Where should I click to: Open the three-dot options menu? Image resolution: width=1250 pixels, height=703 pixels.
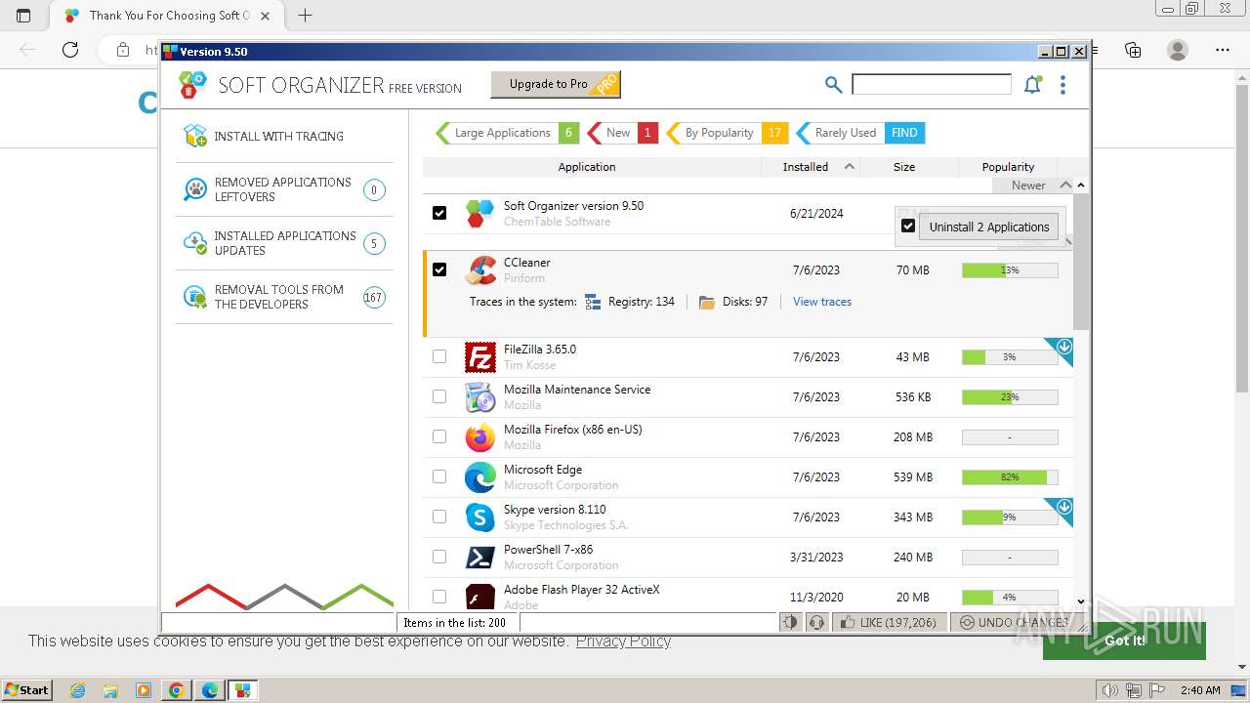pyautogui.click(x=1062, y=85)
